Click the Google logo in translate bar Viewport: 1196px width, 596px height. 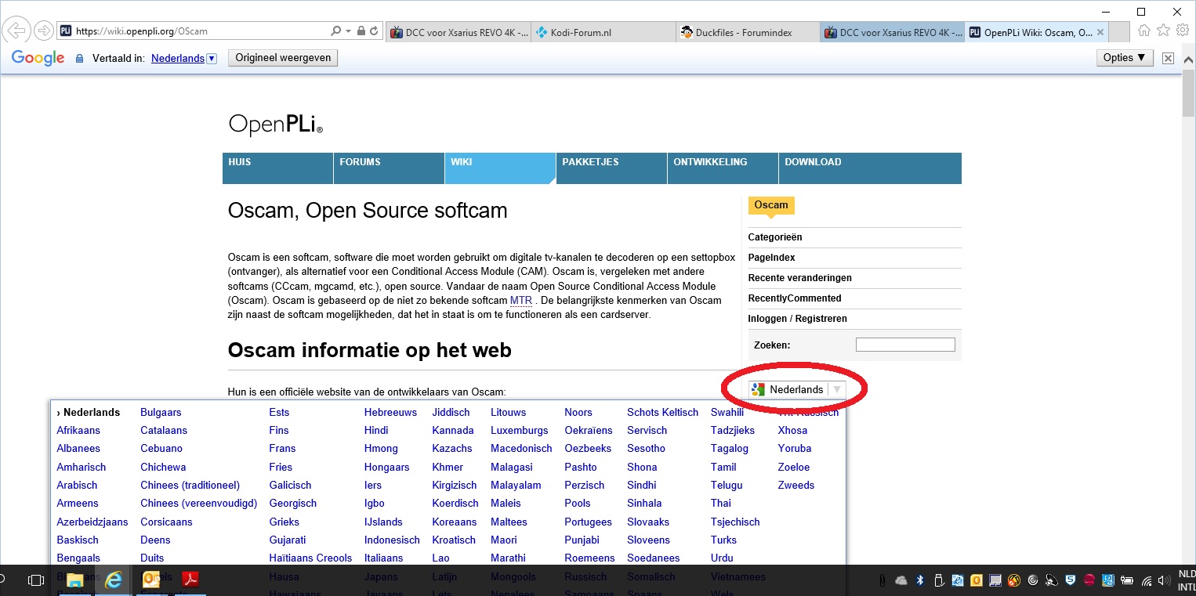tap(38, 58)
